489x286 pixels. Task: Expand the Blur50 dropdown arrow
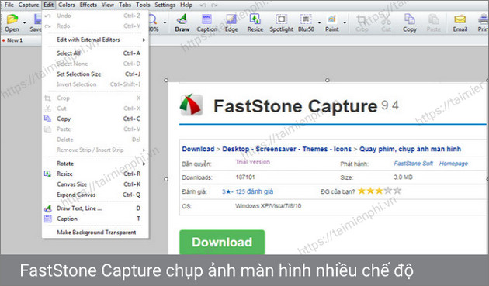point(319,23)
